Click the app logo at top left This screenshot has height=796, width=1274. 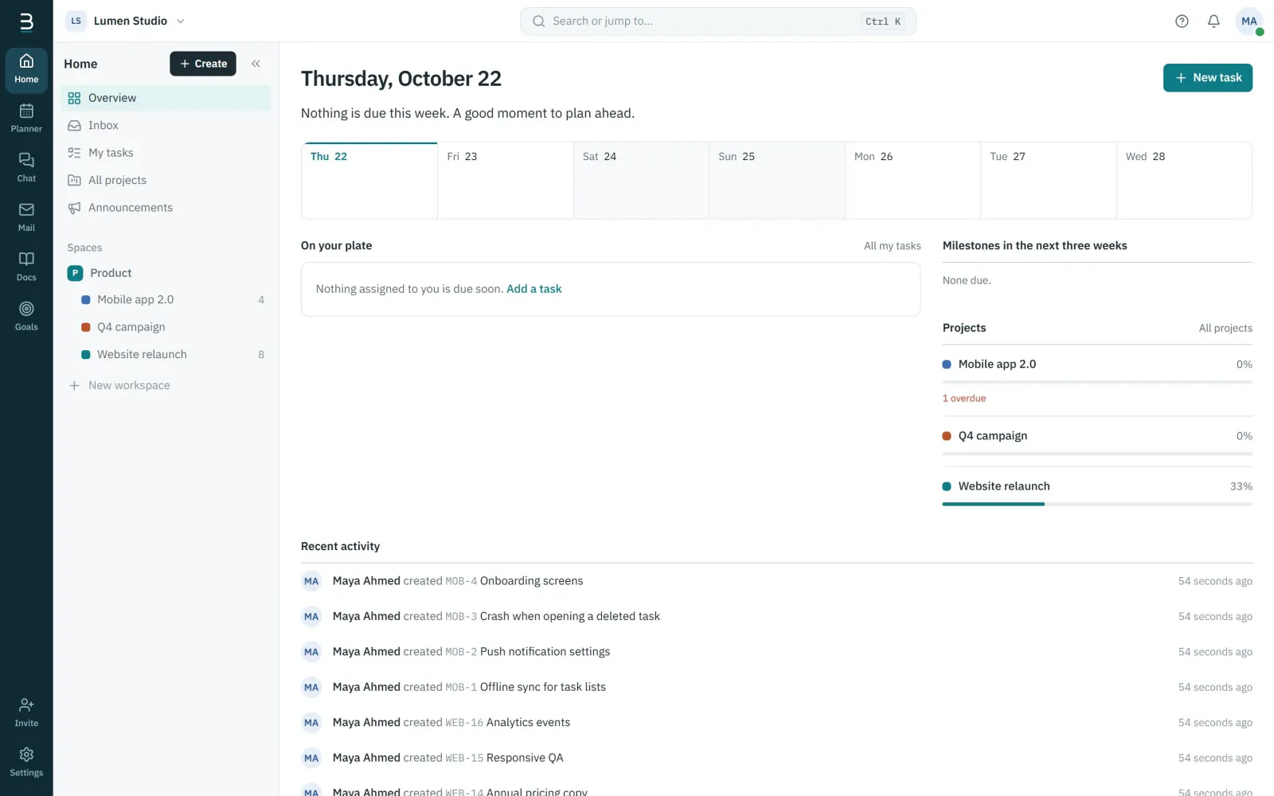tap(26, 21)
